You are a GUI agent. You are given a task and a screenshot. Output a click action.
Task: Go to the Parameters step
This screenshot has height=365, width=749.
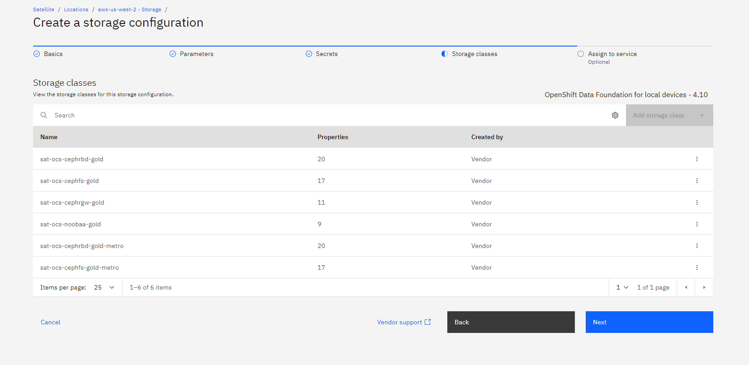point(197,54)
